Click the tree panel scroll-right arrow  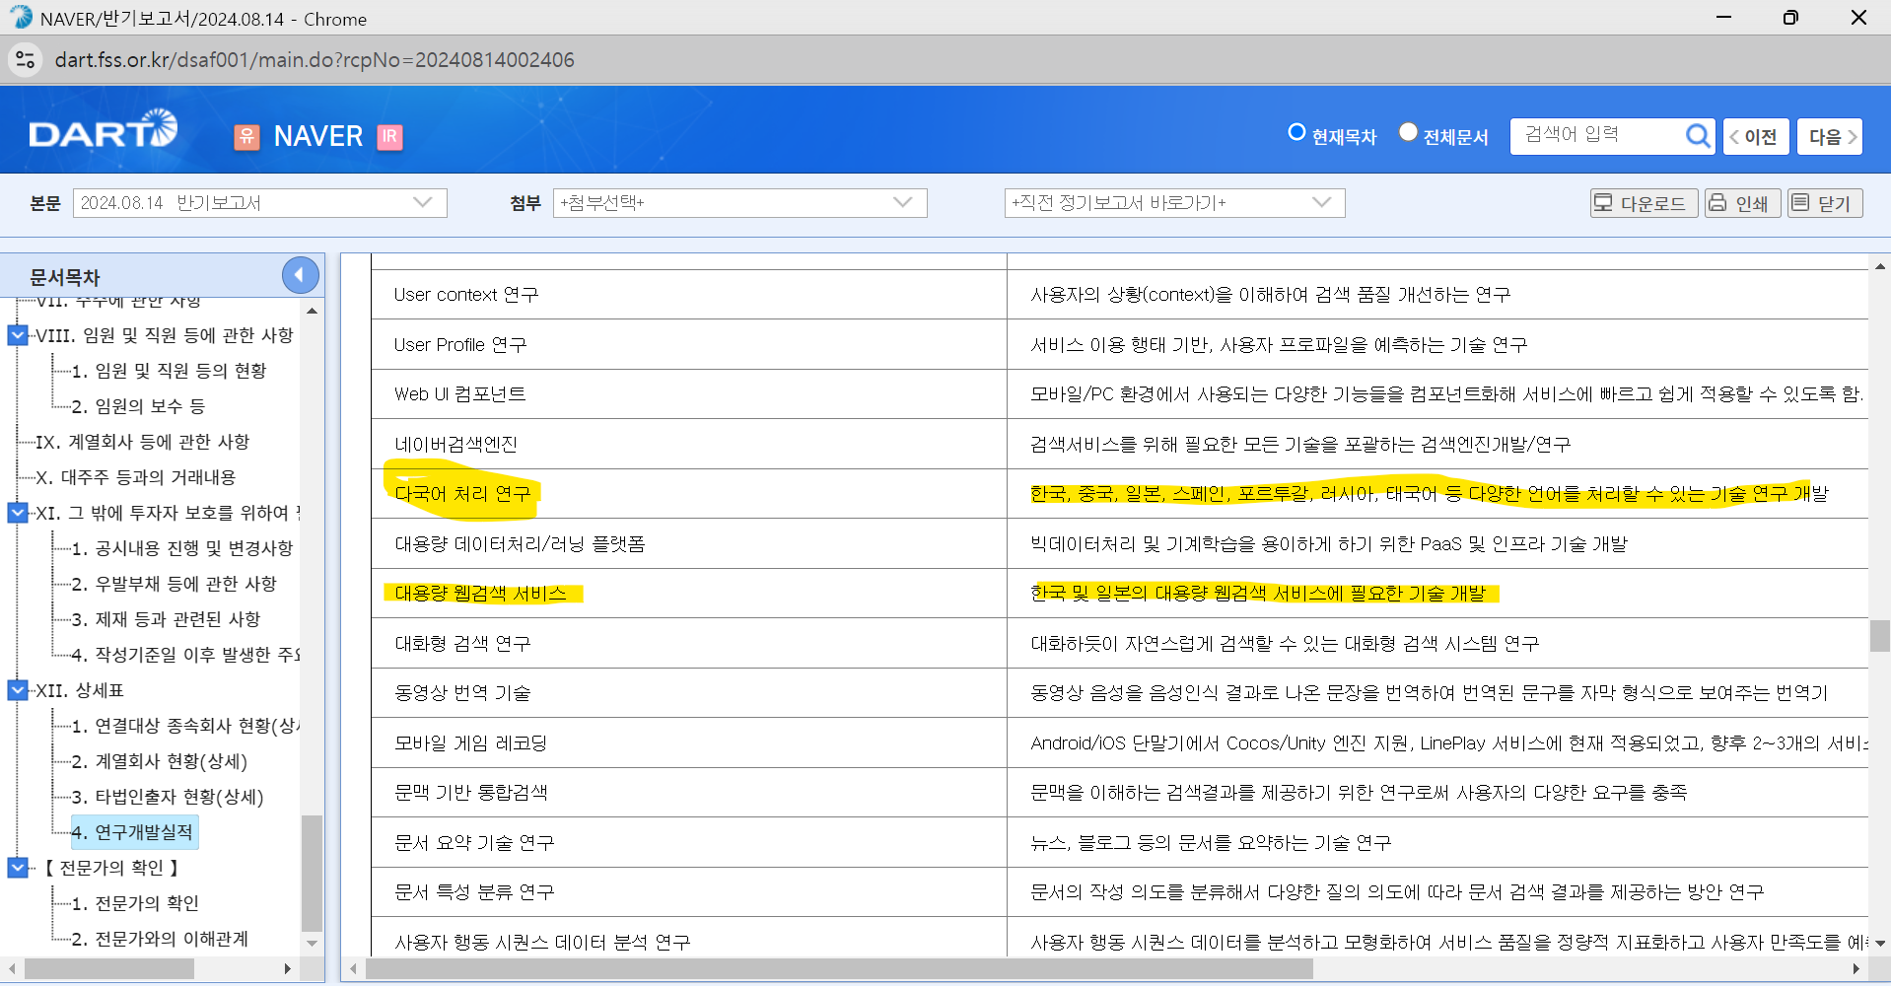coord(287,969)
